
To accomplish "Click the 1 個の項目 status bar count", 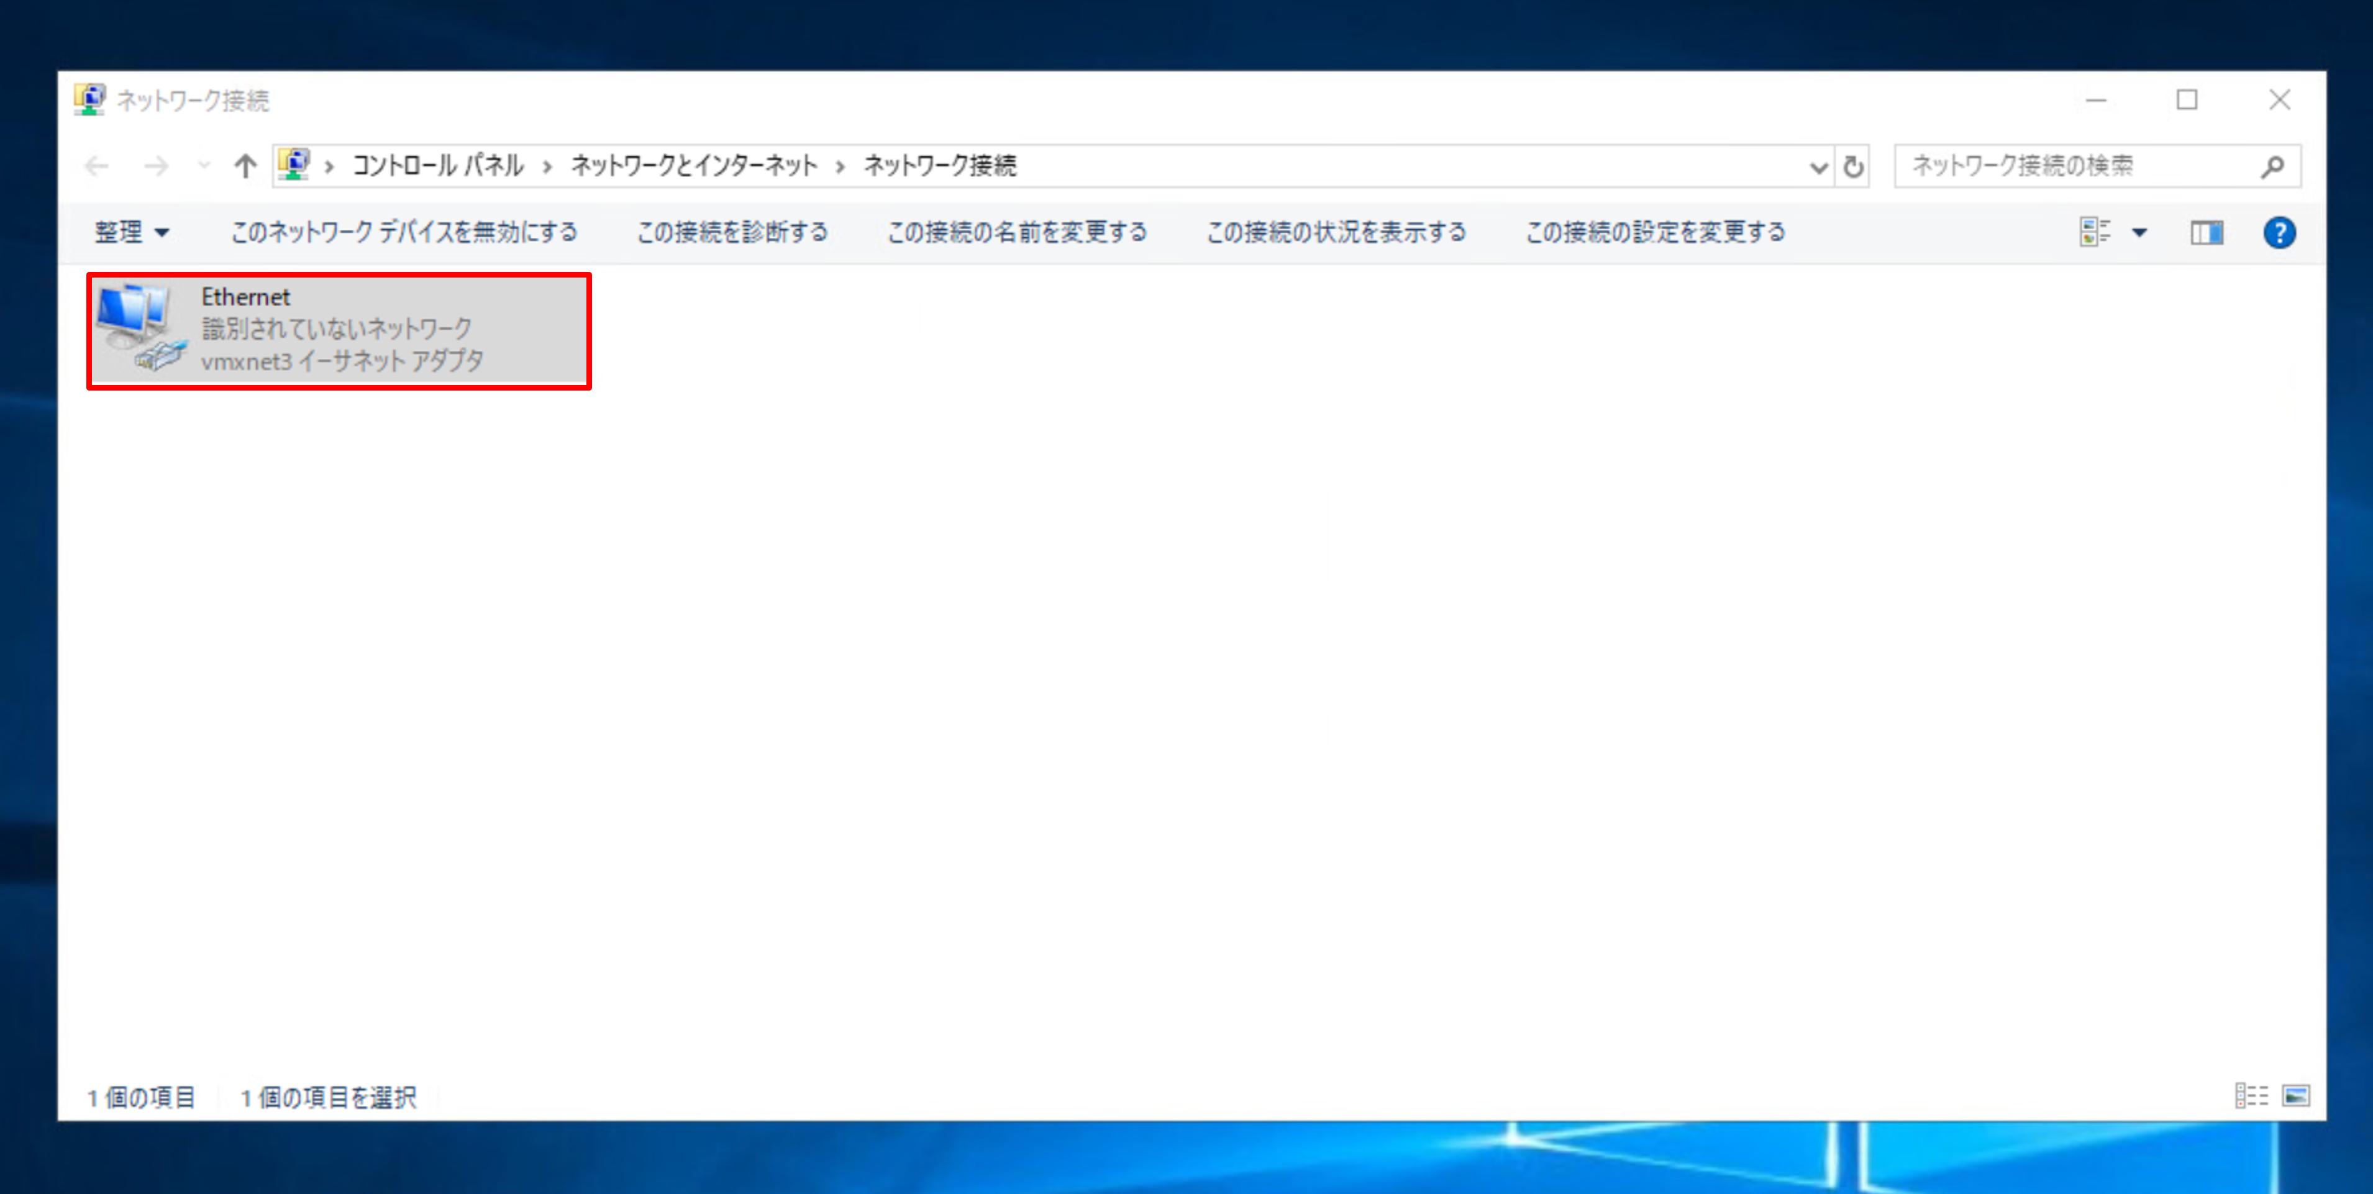I will tap(141, 1097).
